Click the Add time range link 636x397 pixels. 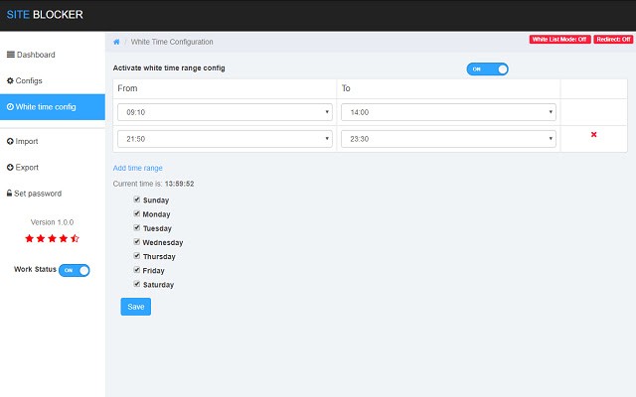[x=138, y=168]
